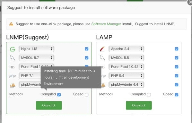The width and height of the screenshot is (192, 123).
Task: Toggle the LAMP Speed method checkbox
Action: (177, 94)
